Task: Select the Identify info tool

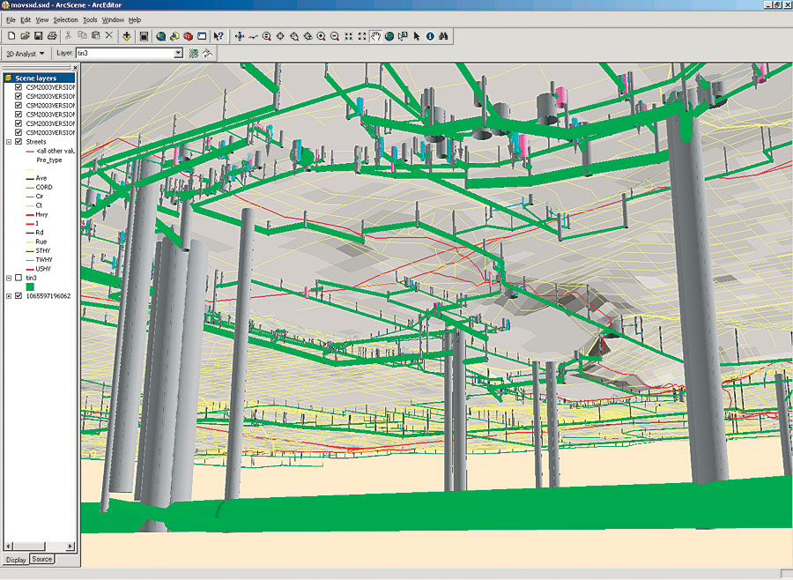Action: tap(430, 36)
